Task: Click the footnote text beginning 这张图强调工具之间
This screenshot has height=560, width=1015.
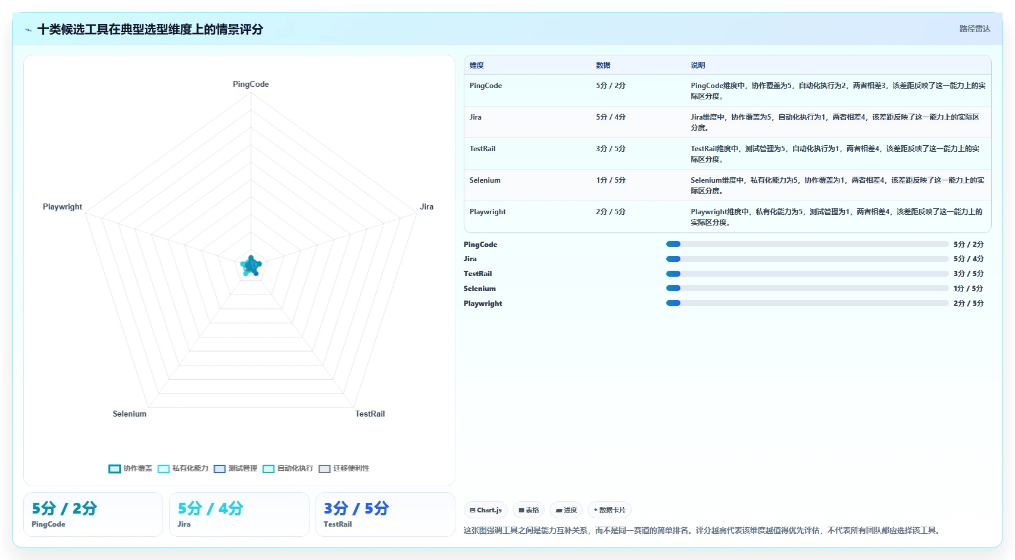Action: (703, 530)
